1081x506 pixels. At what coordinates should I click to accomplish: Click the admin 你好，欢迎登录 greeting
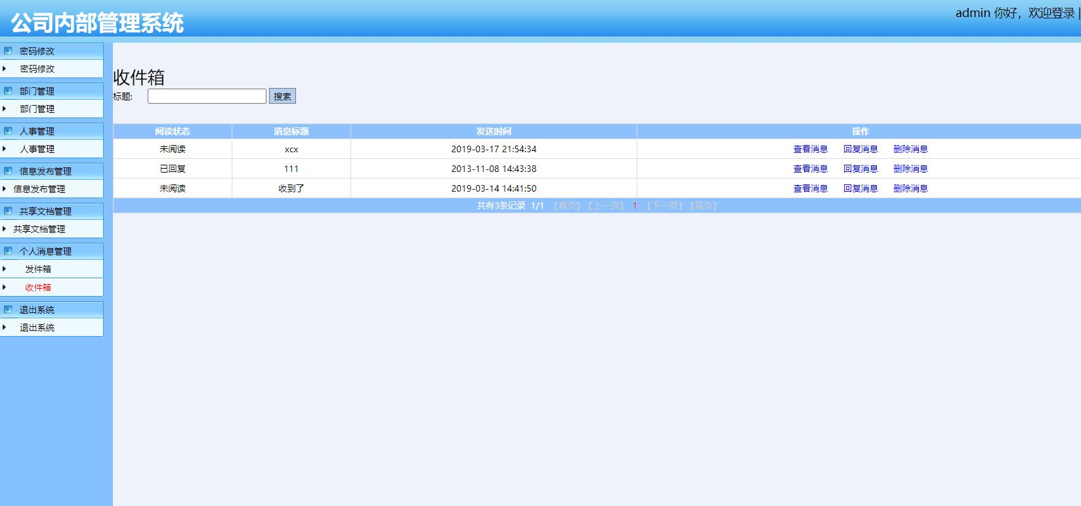(x=1015, y=13)
